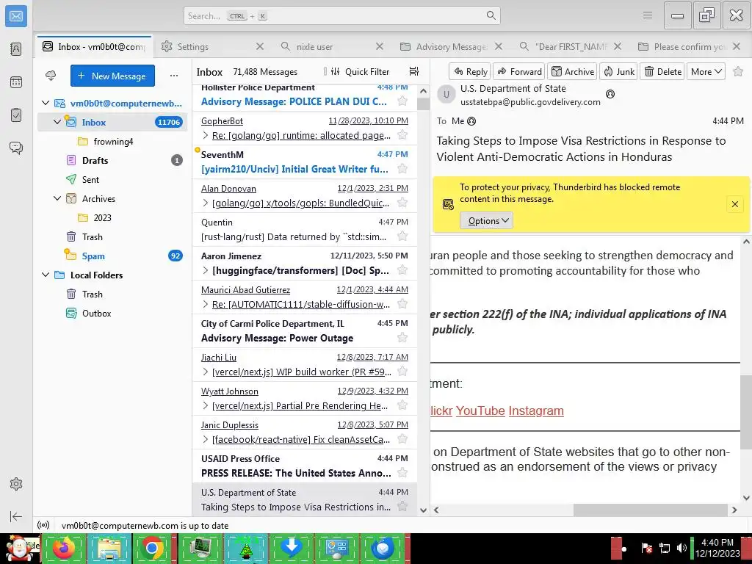The width and height of the screenshot is (752, 564).
Task: Star the Janic Duplessis react-native message
Action: click(402, 439)
